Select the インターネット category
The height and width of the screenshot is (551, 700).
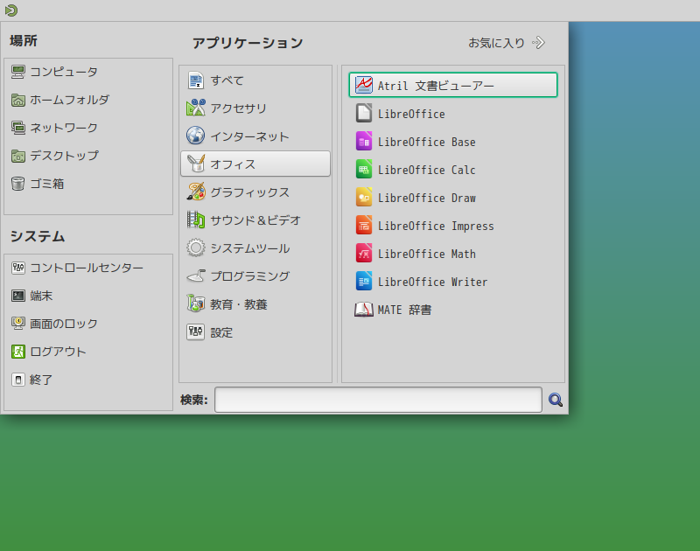click(255, 136)
